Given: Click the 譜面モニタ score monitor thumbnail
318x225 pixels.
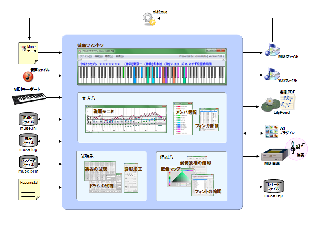Looking at the screenshot, I should point(126,119).
